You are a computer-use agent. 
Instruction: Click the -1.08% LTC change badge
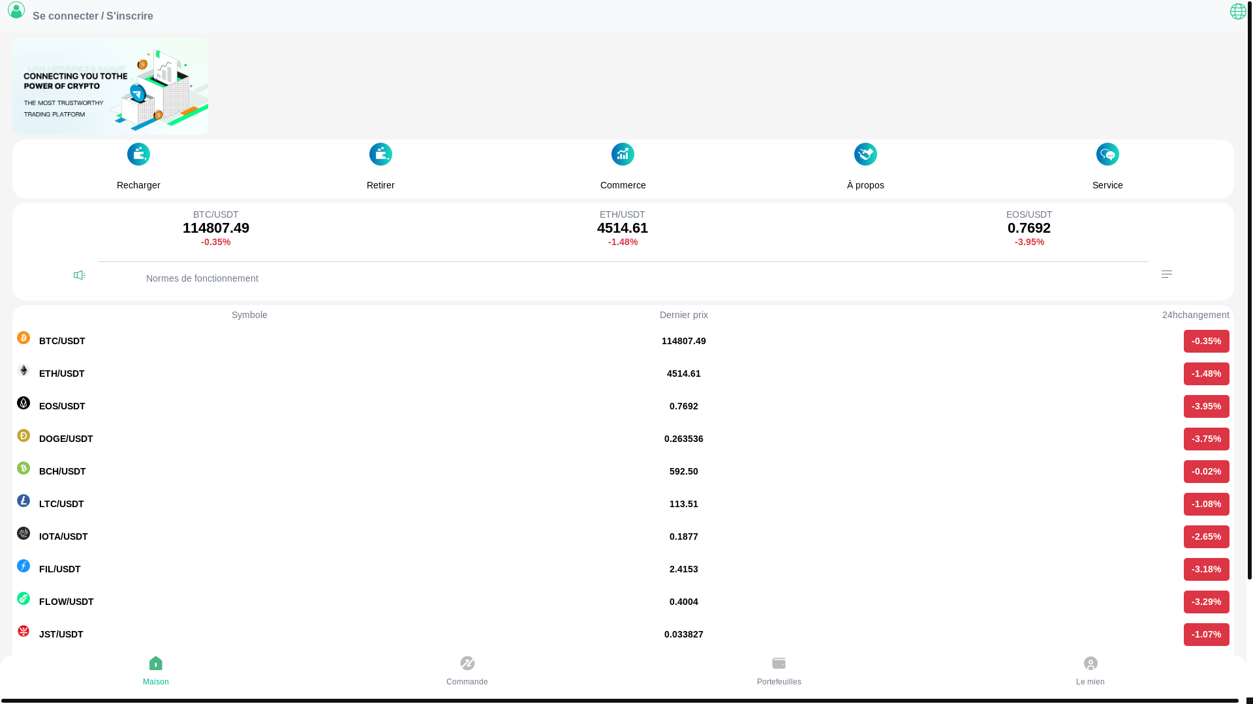click(x=1206, y=504)
